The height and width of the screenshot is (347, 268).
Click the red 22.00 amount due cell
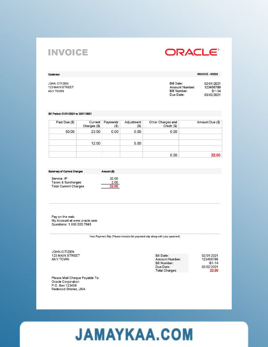pyautogui.click(x=216, y=155)
